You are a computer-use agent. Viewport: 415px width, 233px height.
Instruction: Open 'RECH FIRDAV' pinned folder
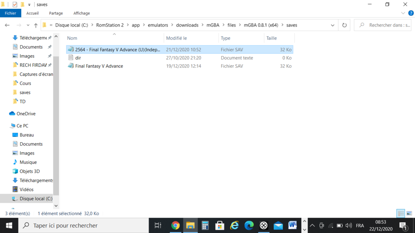pyautogui.click(x=33, y=65)
